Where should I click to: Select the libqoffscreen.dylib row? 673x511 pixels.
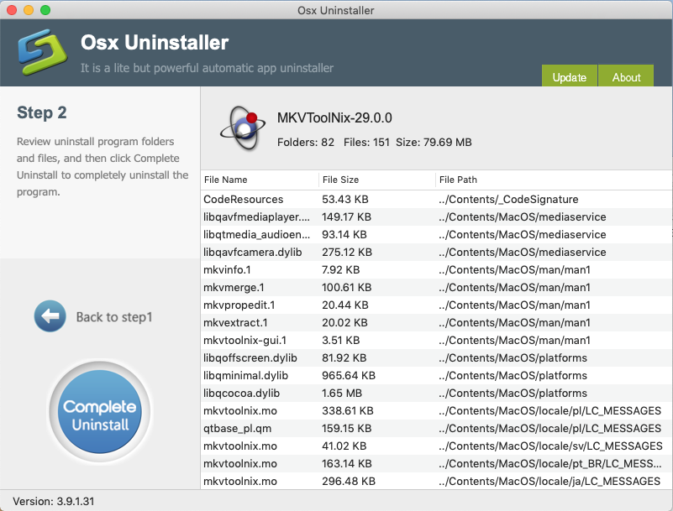(x=251, y=358)
